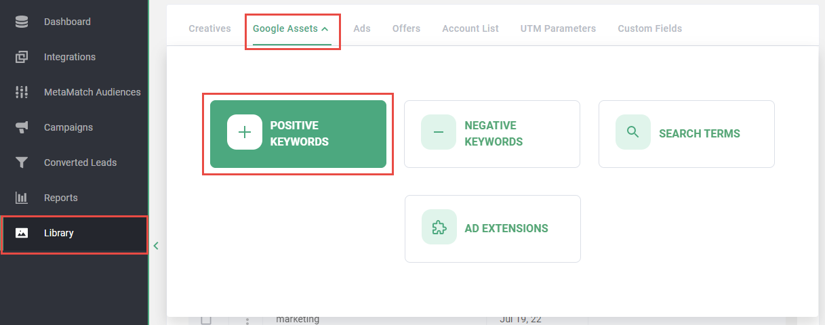Click the minus icon on Negative Keywords
Image resolution: width=825 pixels, height=325 pixels.
tap(438, 133)
